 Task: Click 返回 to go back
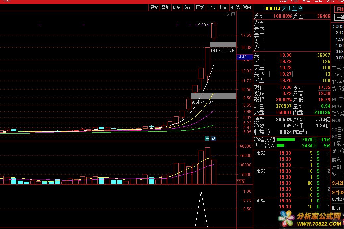[x=247, y=7]
